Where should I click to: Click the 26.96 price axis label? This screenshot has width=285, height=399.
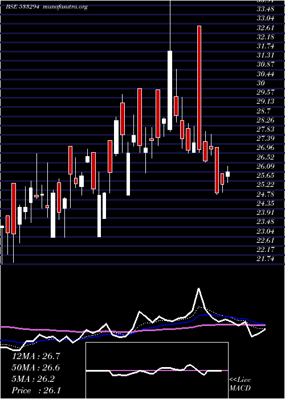point(266,148)
